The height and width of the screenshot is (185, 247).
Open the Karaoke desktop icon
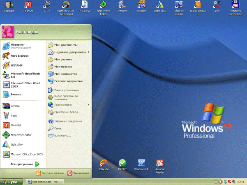pyautogui.click(x=141, y=5)
